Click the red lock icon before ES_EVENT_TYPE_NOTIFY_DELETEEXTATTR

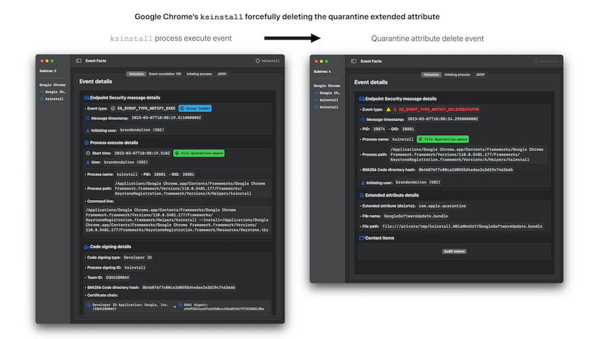395,109
